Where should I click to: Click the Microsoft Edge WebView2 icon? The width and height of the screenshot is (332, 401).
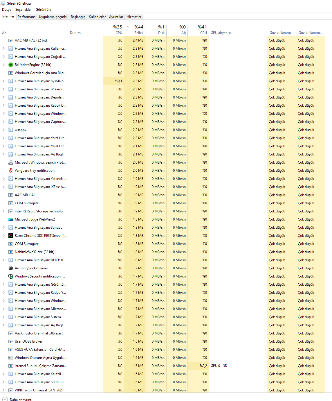click(11, 219)
